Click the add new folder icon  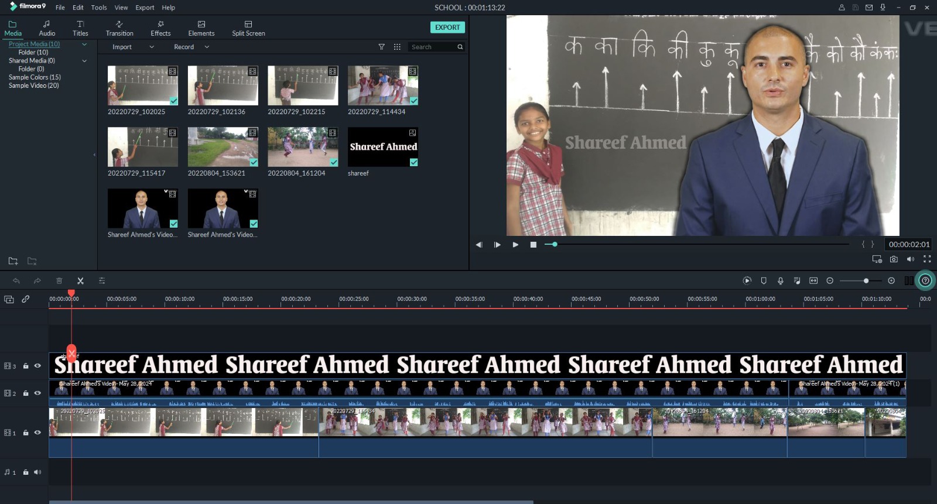pos(13,261)
